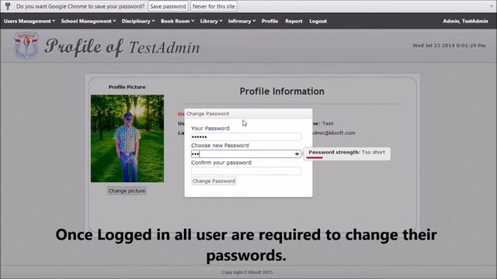The width and height of the screenshot is (497, 279).
Task: Click the 'Profile of TestAdmin' heading
Action: point(122,47)
